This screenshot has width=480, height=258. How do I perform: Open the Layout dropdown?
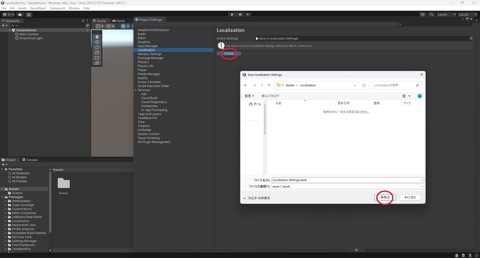468,14
